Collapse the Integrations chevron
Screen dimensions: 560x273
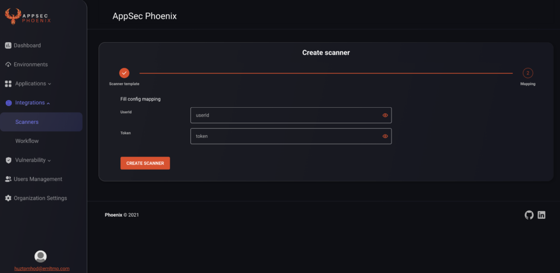coord(48,103)
